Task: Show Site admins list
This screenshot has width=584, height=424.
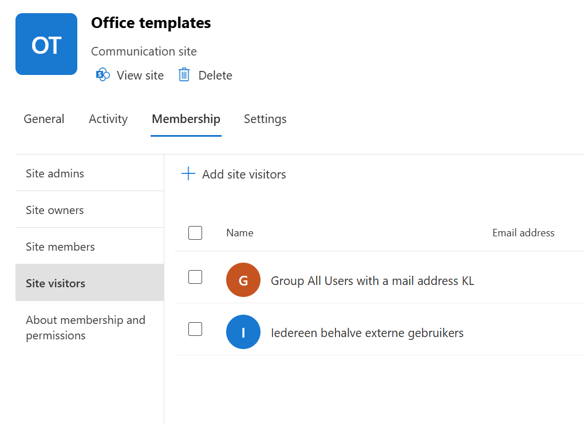Action: tap(55, 173)
